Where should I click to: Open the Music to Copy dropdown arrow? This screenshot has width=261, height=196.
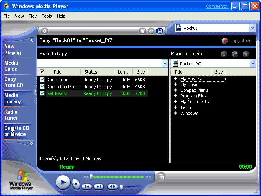coord(165,63)
